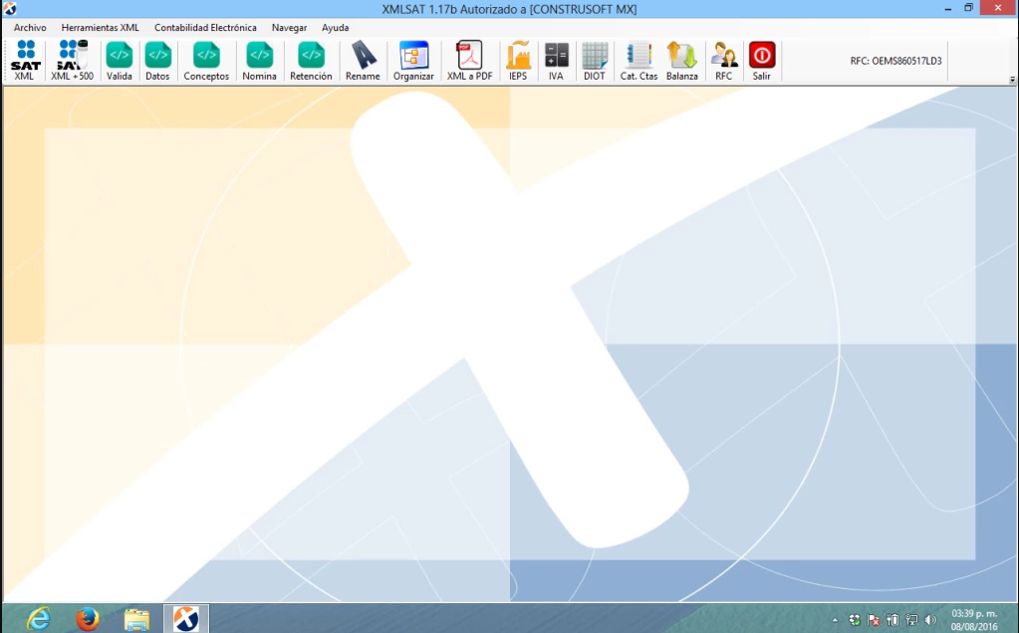Launch the Nomina tool
Screen dimensions: 1019x633
pos(259,61)
